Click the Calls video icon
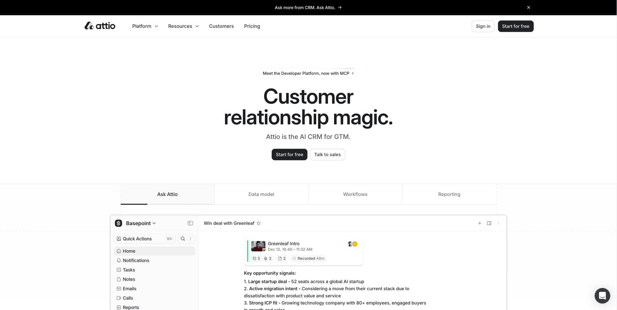This screenshot has height=310, width=617. (x=119, y=298)
